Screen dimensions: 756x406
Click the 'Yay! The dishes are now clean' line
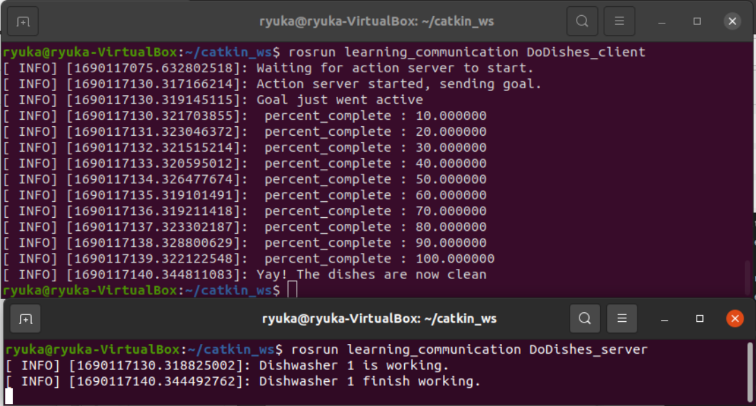click(x=371, y=274)
